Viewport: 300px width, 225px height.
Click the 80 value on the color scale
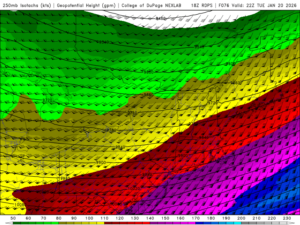58,218
